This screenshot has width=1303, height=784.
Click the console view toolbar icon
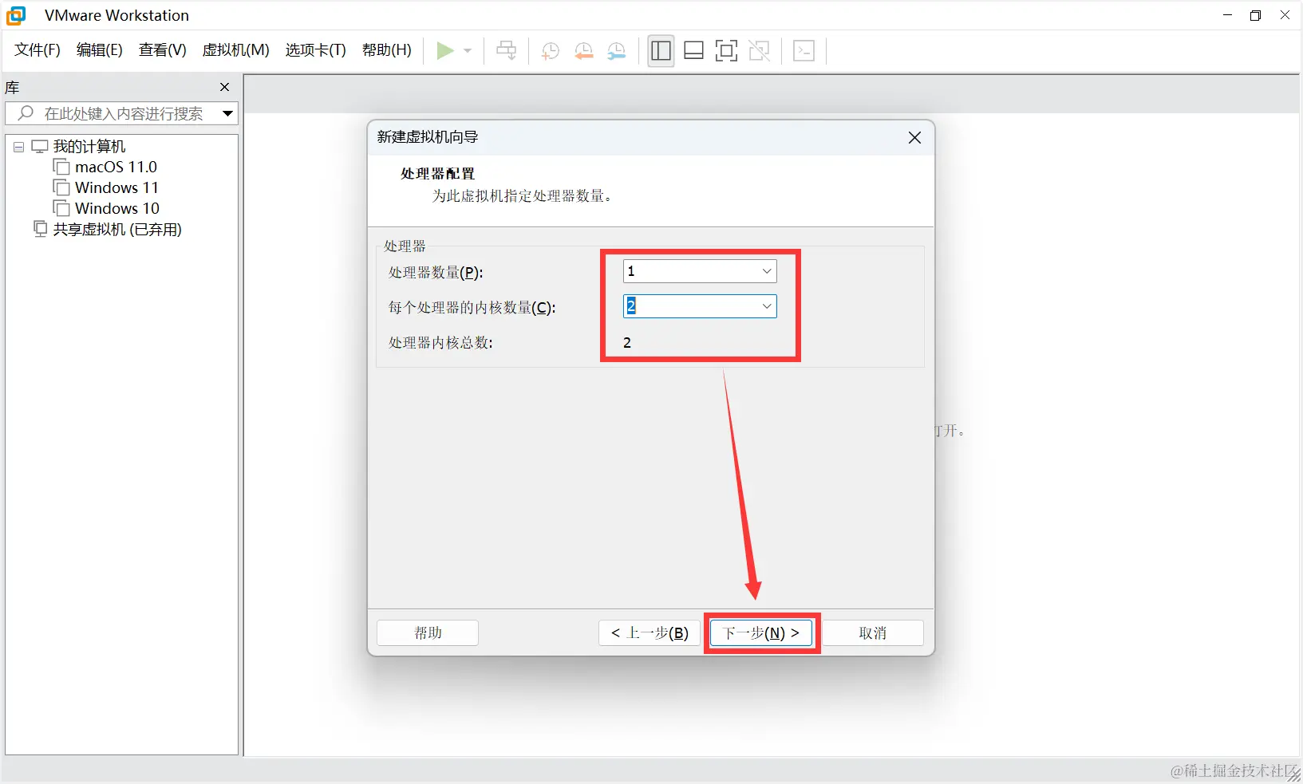(x=804, y=51)
